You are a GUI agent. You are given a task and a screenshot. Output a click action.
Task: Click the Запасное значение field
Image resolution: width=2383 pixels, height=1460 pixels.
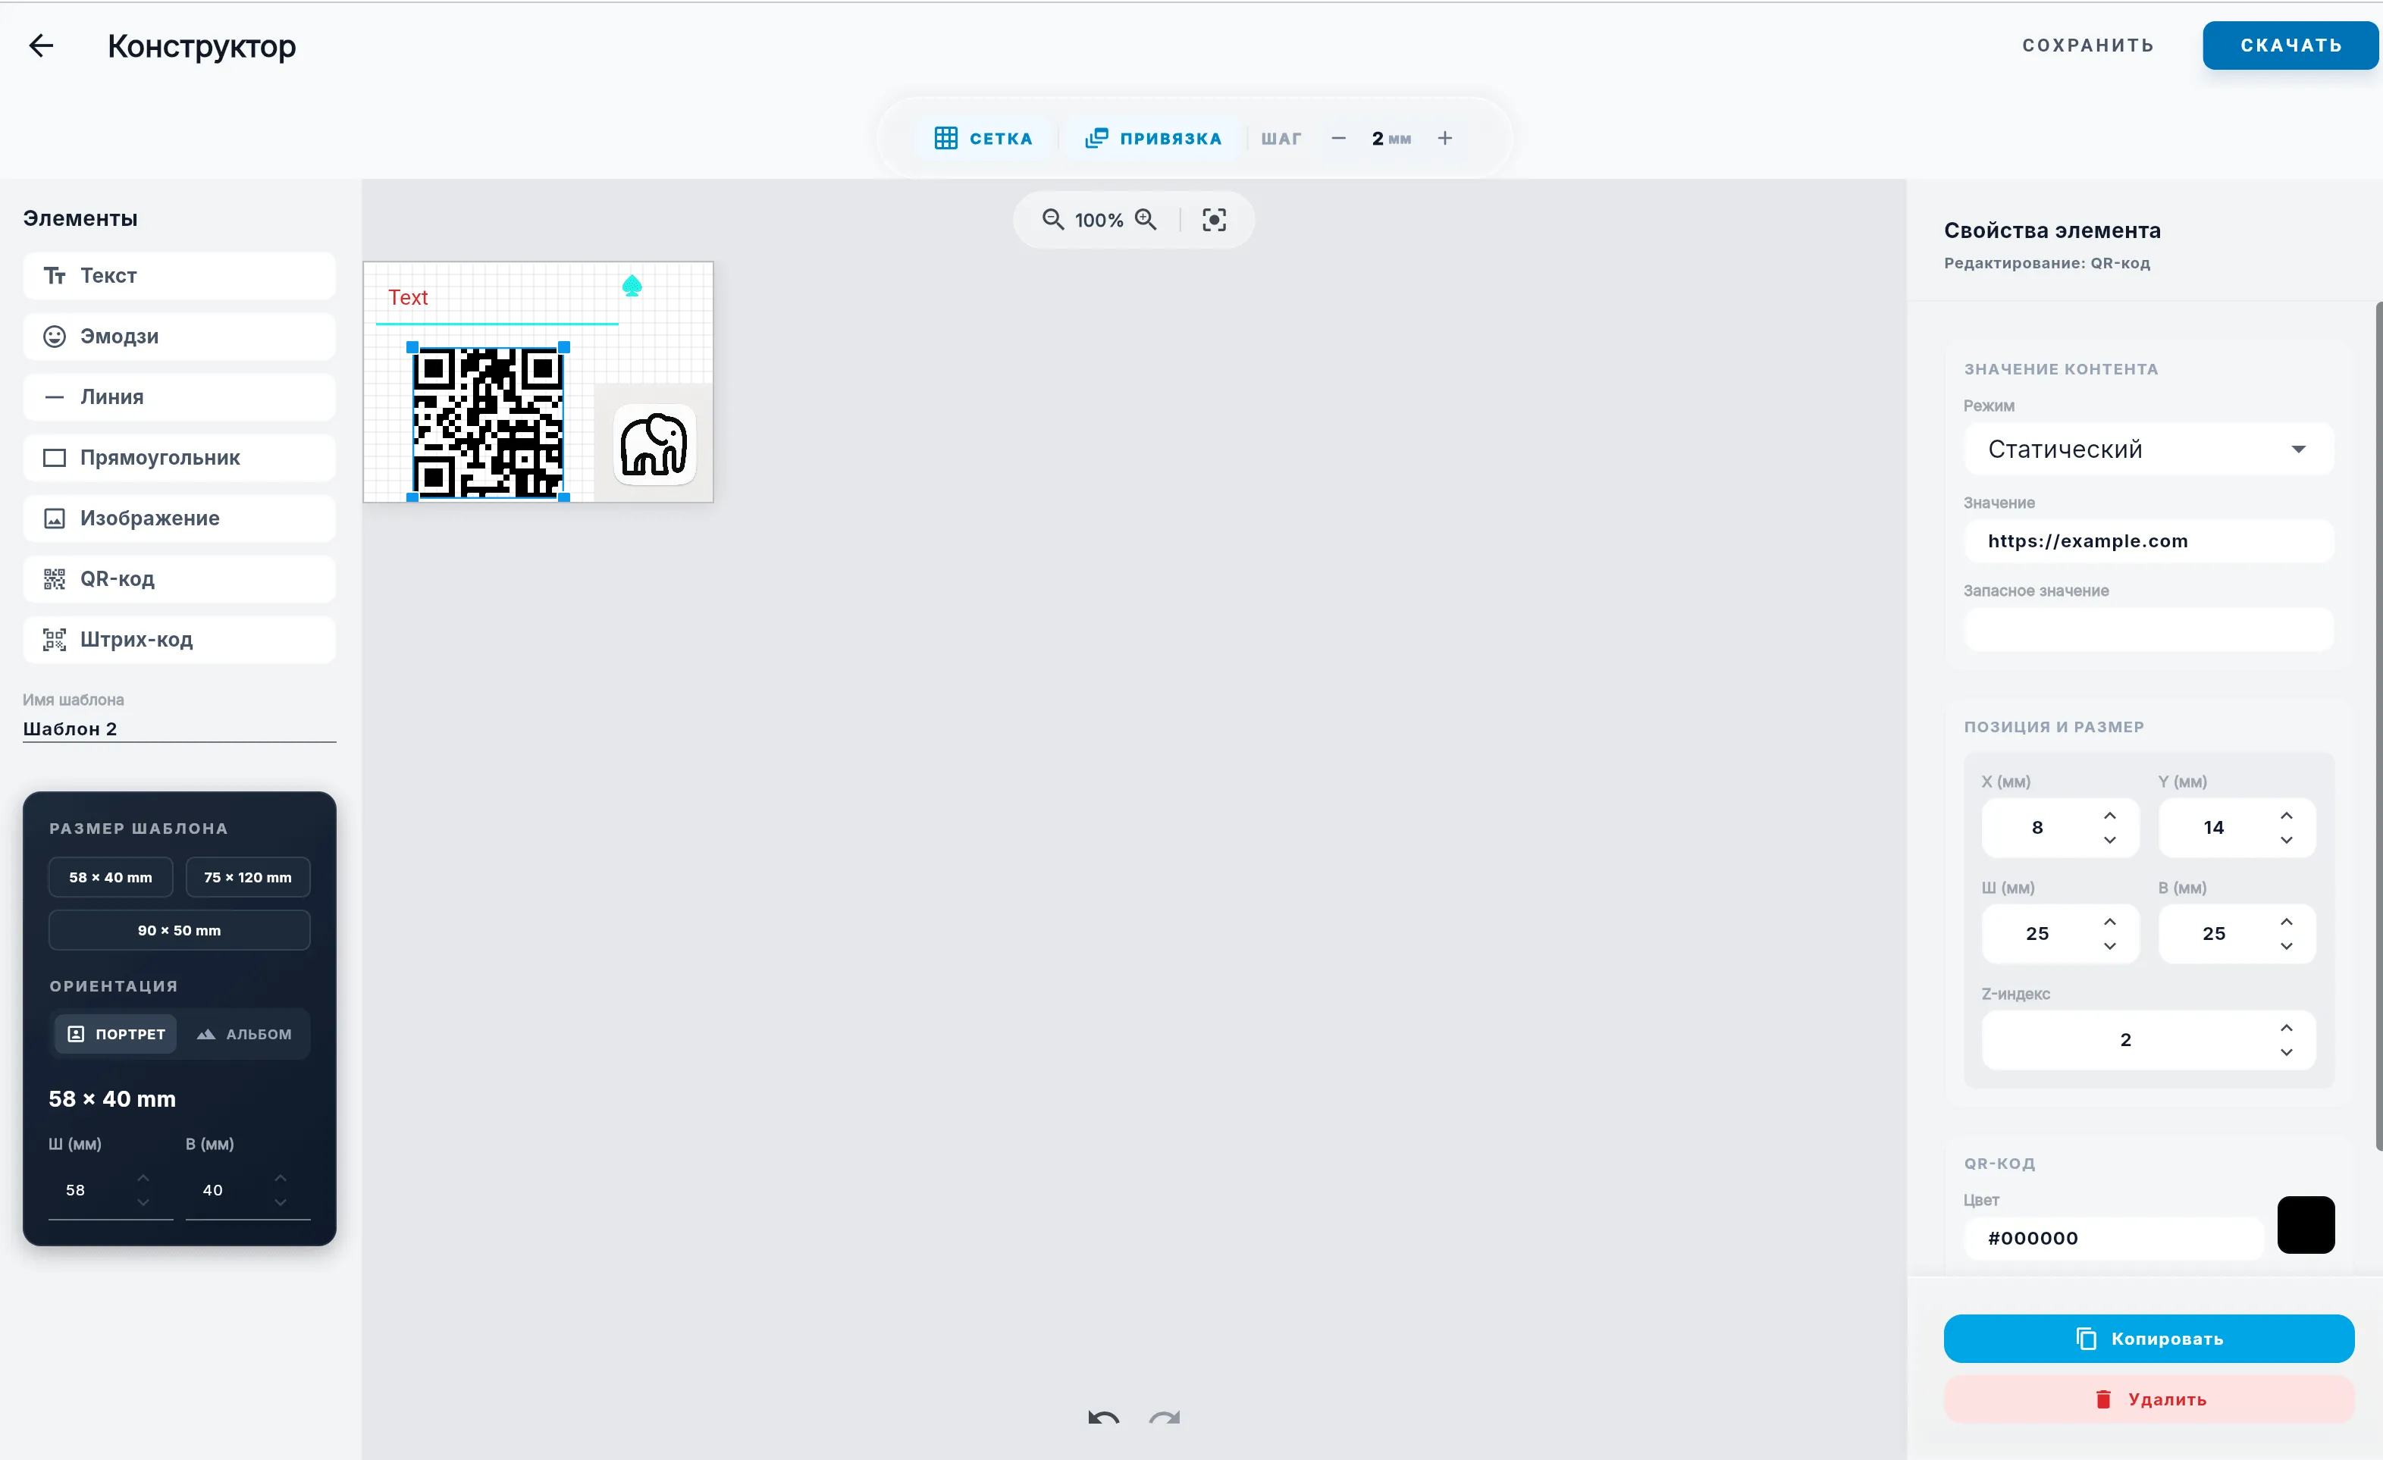point(2149,629)
